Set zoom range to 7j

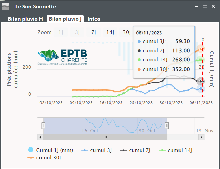tap(93, 32)
